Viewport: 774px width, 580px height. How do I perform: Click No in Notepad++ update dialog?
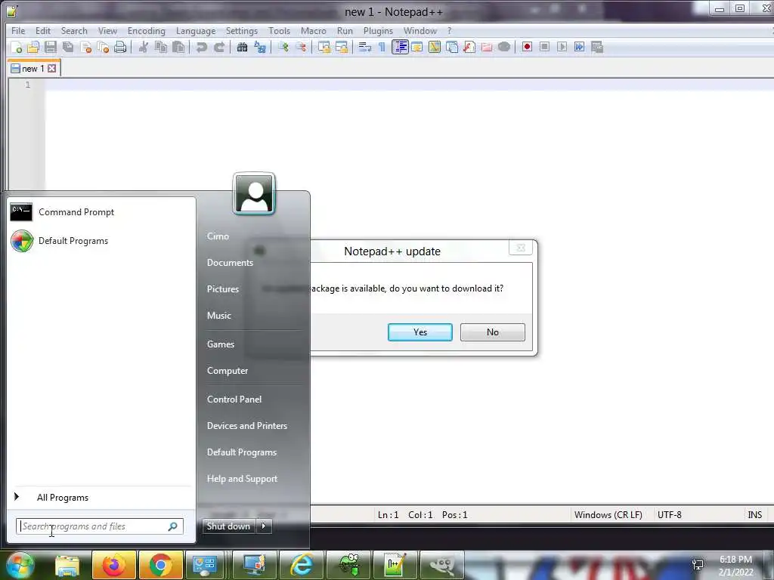click(x=493, y=332)
